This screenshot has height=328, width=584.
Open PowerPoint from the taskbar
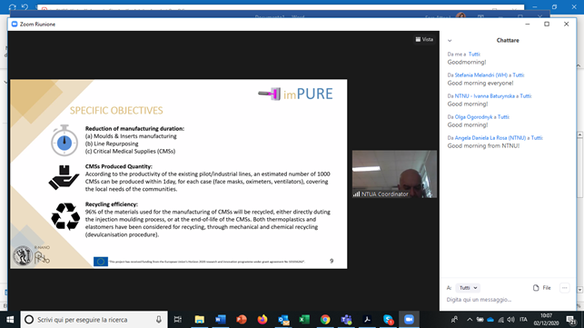click(x=242, y=320)
